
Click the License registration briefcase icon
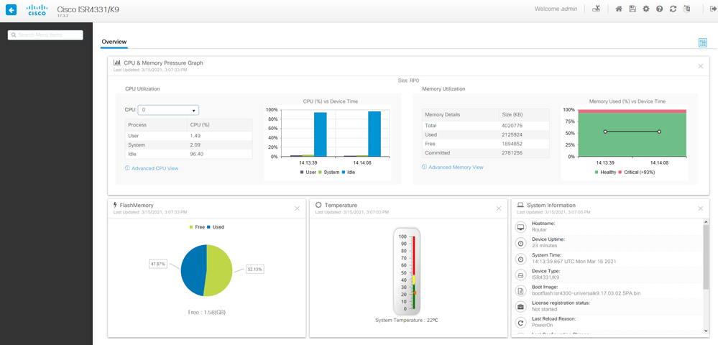(520, 307)
